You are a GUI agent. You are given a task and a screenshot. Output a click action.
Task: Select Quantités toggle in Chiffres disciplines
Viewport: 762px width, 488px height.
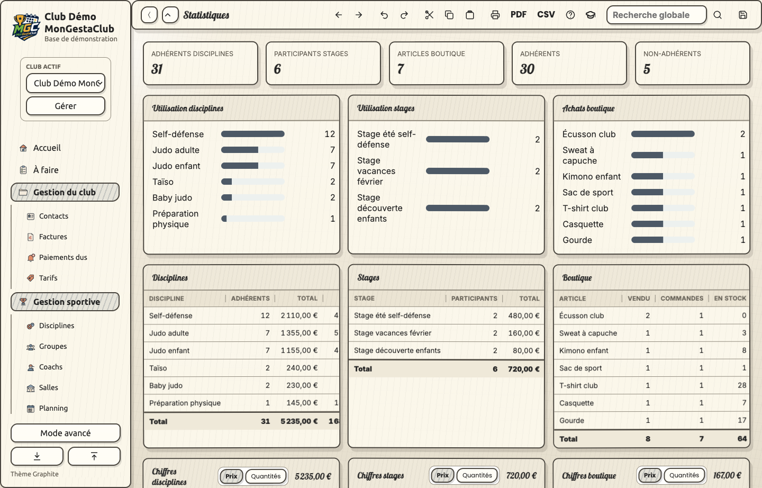click(266, 476)
